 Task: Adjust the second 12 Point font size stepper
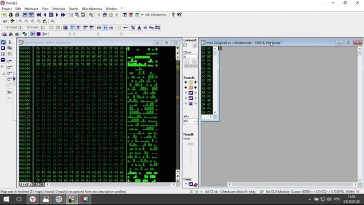click(x=42, y=27)
